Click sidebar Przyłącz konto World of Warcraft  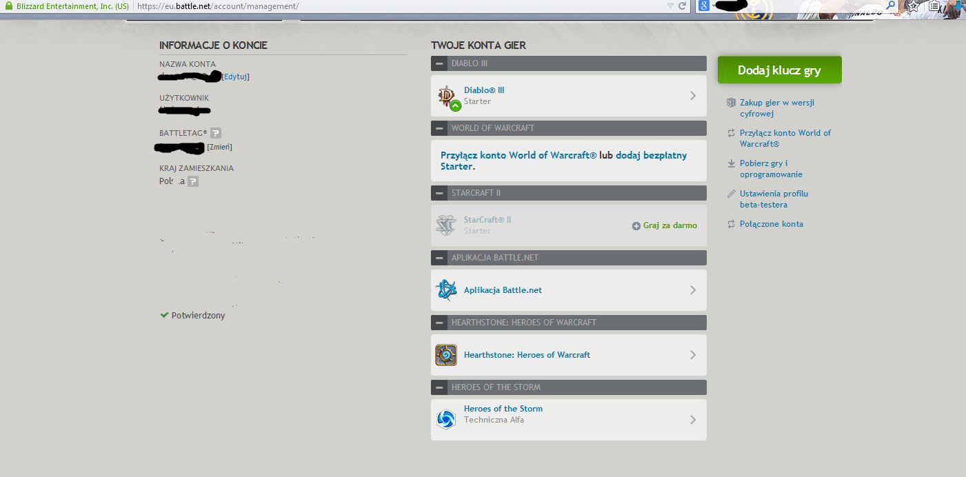tap(785, 139)
